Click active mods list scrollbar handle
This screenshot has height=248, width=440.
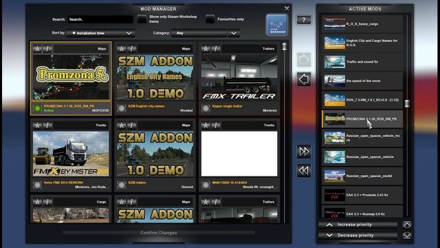click(x=407, y=103)
